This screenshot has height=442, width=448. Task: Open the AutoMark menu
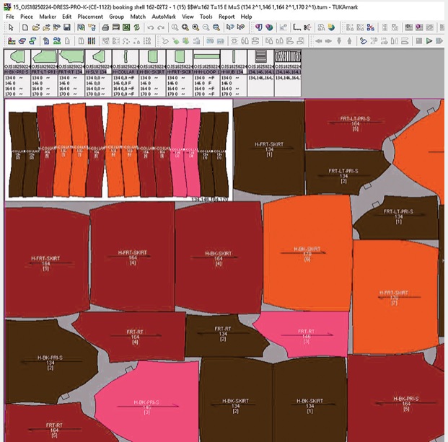(x=164, y=16)
